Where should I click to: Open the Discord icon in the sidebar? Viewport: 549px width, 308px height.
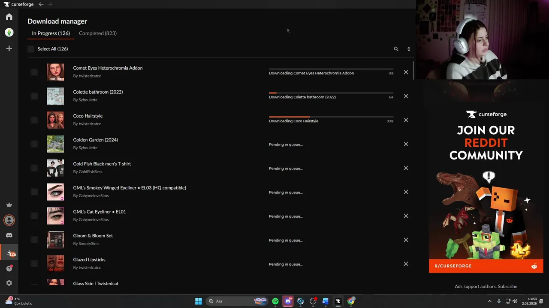click(9, 235)
